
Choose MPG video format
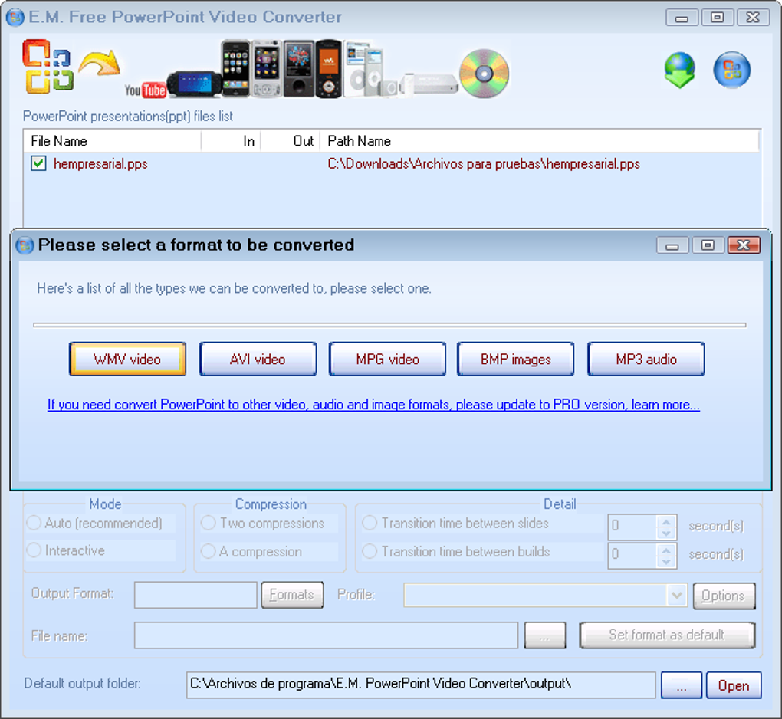point(387,359)
